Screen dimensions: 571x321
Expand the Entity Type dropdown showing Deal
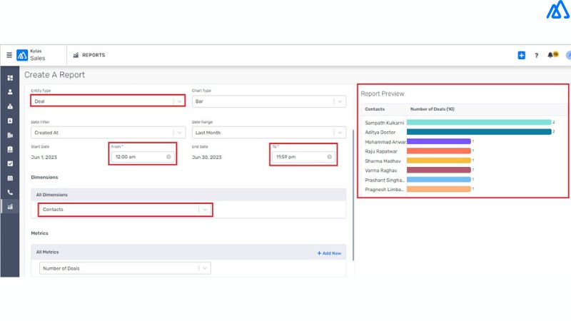click(179, 101)
